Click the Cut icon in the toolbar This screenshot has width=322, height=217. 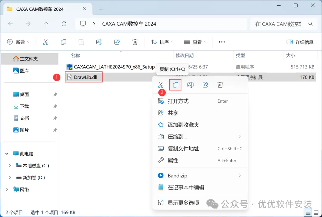tap(46, 42)
